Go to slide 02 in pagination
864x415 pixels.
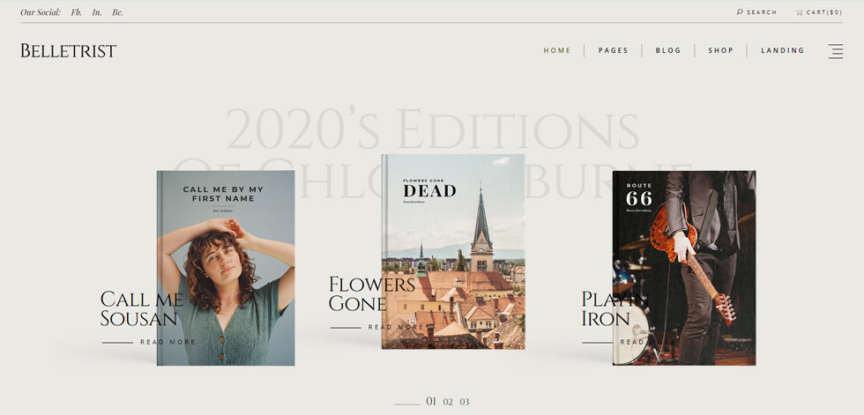(x=448, y=402)
